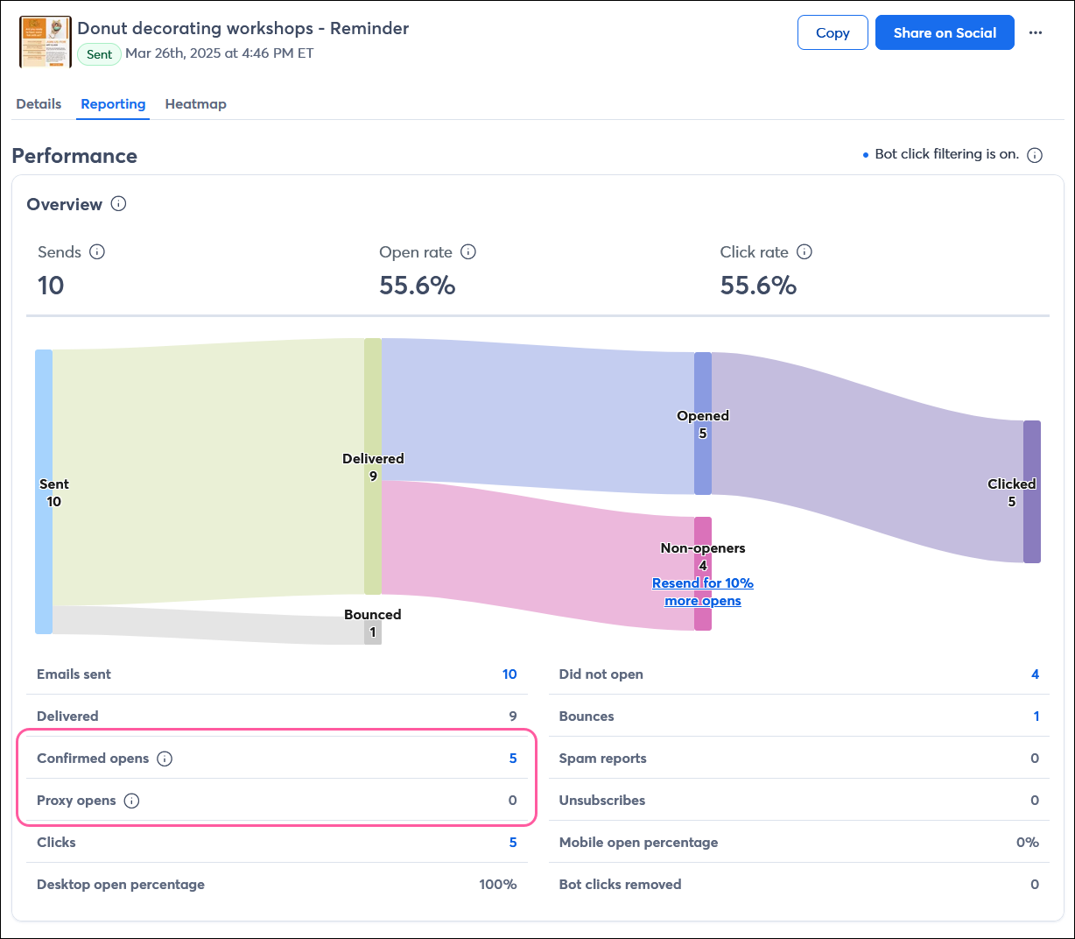Click the Confirmed opens count of 5
This screenshot has height=939, width=1075.
[x=513, y=759]
